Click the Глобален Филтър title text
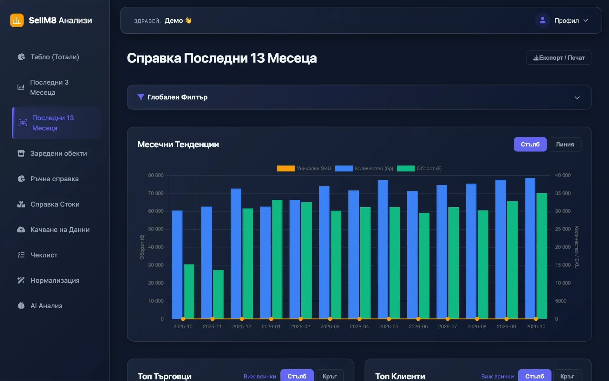 click(x=178, y=97)
